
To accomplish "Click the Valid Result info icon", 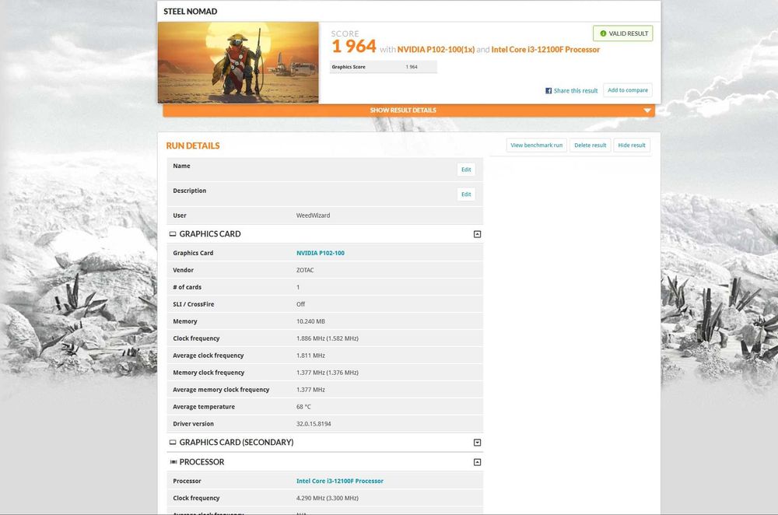I will (x=603, y=33).
